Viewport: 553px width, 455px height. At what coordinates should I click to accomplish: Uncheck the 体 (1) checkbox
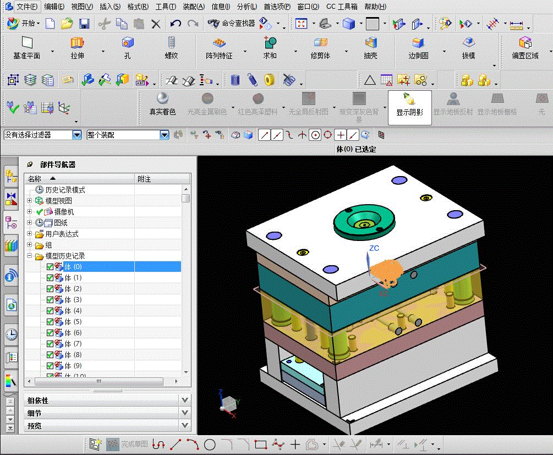point(50,278)
